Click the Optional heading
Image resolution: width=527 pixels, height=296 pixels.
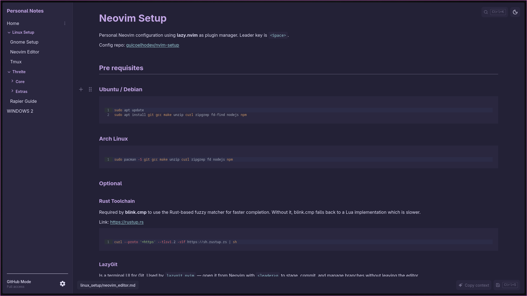click(x=110, y=183)
